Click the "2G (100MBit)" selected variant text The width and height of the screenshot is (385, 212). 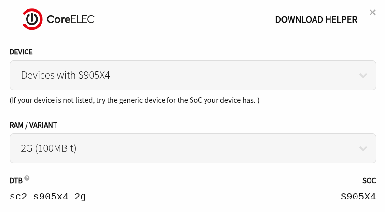49,148
